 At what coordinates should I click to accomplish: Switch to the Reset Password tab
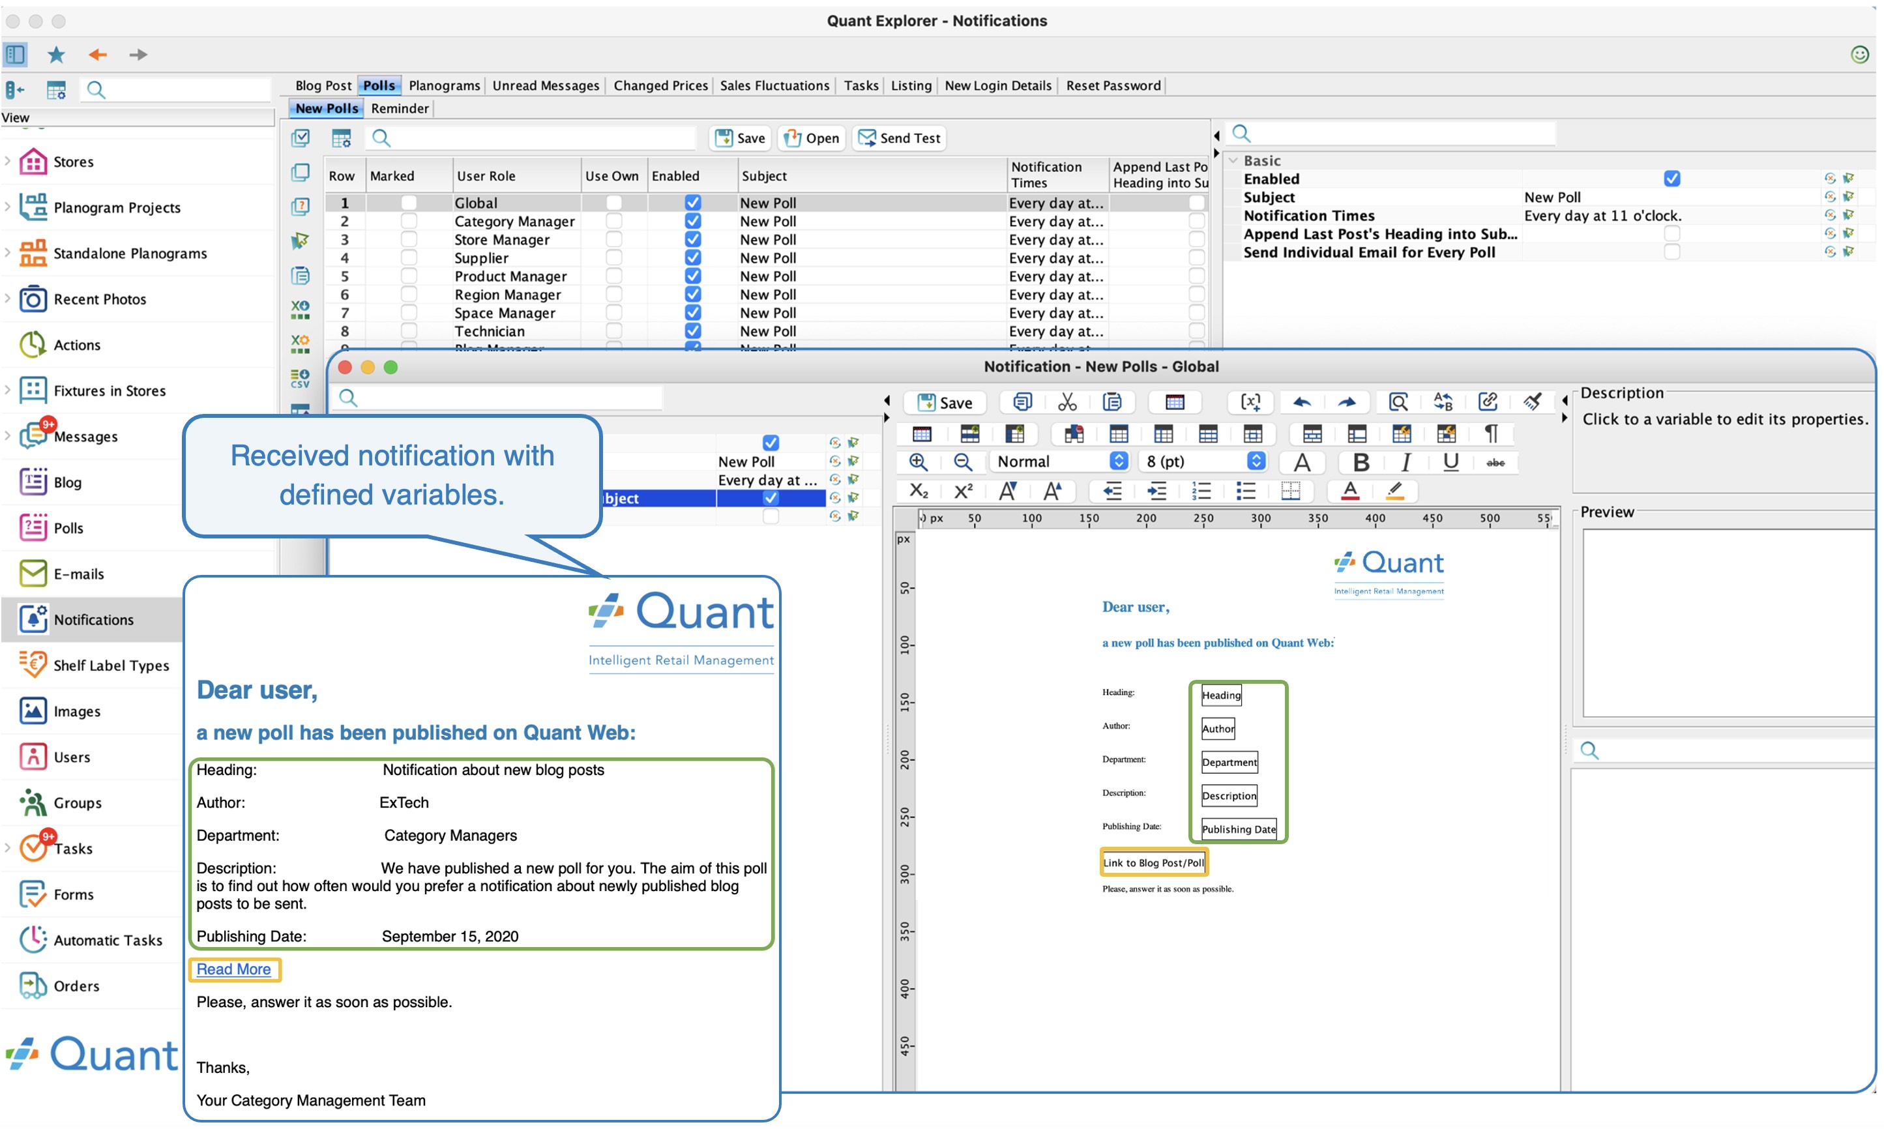coord(1113,86)
